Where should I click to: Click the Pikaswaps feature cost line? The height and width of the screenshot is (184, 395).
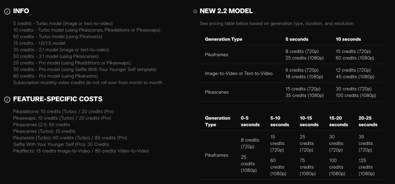coord(62,118)
